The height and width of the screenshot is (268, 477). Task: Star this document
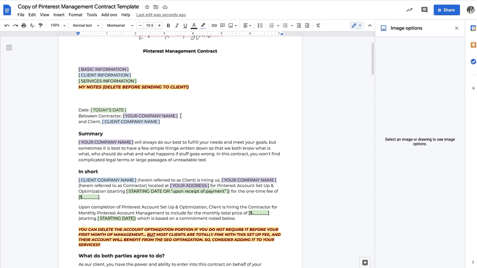[147, 7]
